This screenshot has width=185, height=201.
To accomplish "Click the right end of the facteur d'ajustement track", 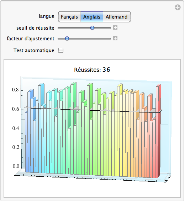I will (x=110, y=39).
